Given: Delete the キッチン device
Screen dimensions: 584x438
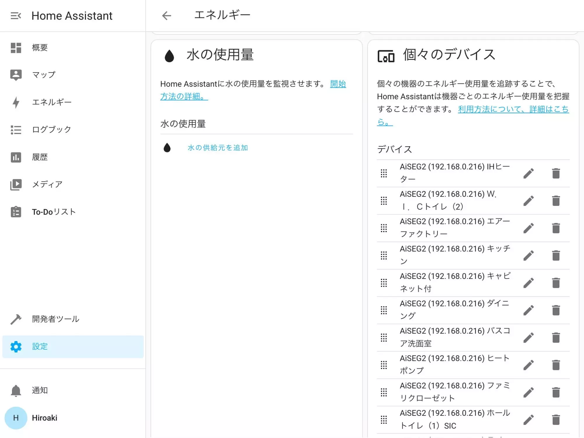Looking at the screenshot, I should (556, 255).
